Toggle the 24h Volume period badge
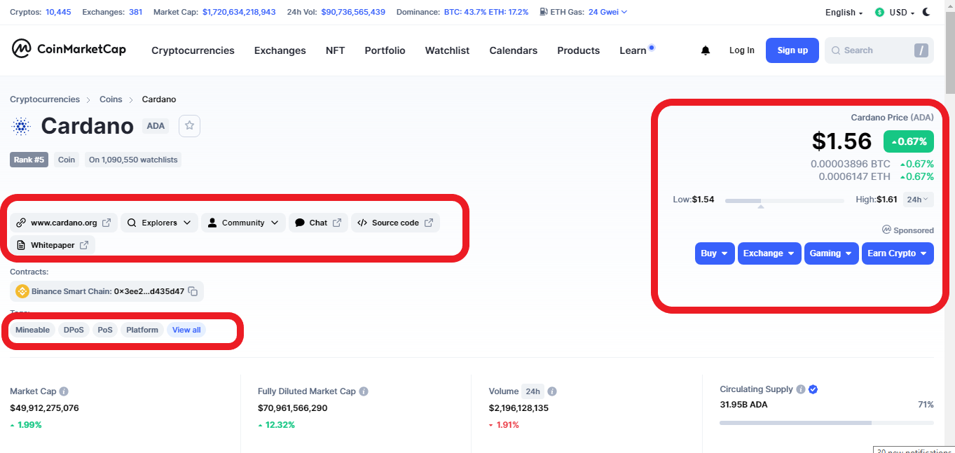 (x=533, y=391)
